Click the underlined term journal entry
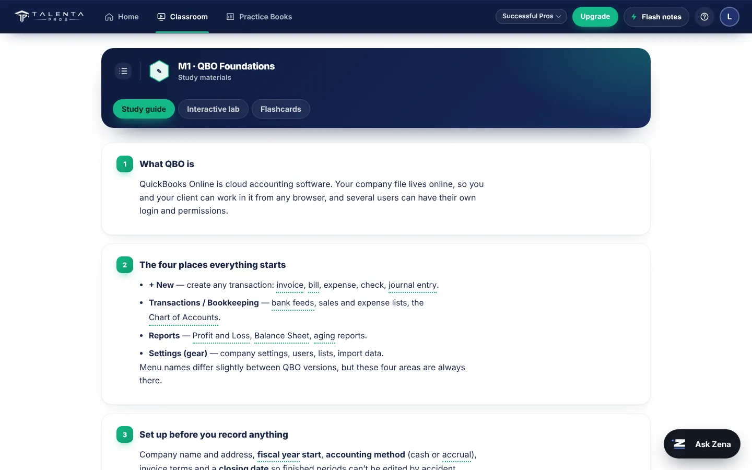752x470 pixels. pos(413,285)
